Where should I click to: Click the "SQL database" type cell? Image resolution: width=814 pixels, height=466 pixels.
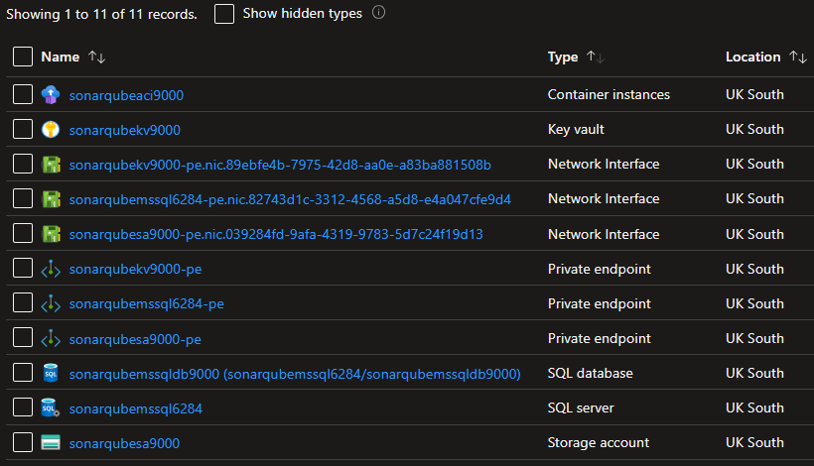591,373
